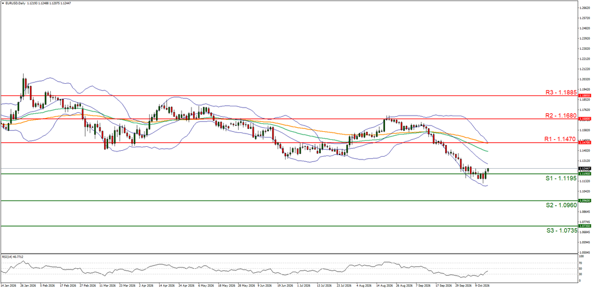The height and width of the screenshot is (289, 592).
Task: Click the 1.19420 price axis label
Action: click(585, 90)
